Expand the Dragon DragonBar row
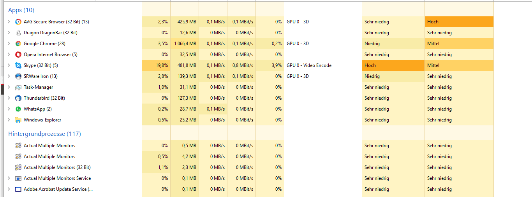This screenshot has width=532, height=197. [9, 33]
